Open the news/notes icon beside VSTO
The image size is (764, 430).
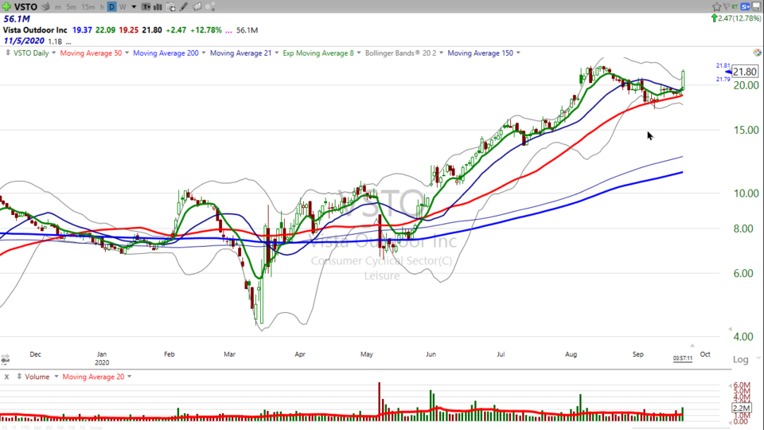tap(46, 7)
